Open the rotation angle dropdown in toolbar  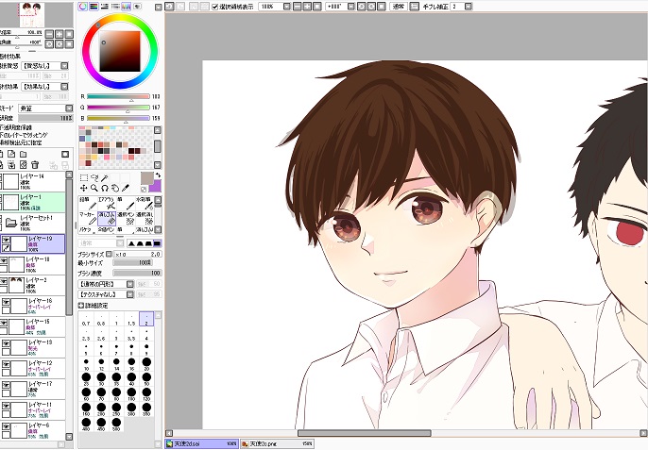[350, 7]
